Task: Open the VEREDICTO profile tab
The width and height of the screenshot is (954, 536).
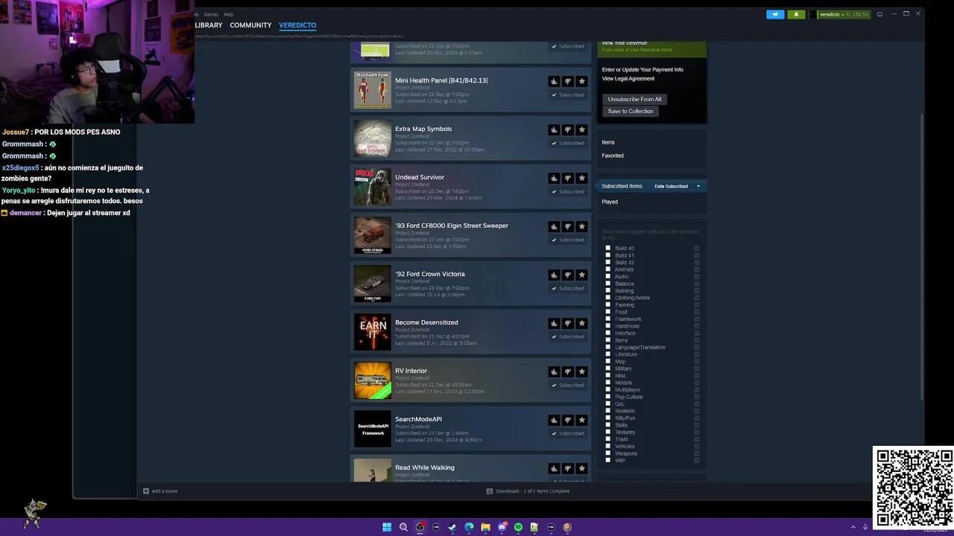Action: pyautogui.click(x=297, y=25)
